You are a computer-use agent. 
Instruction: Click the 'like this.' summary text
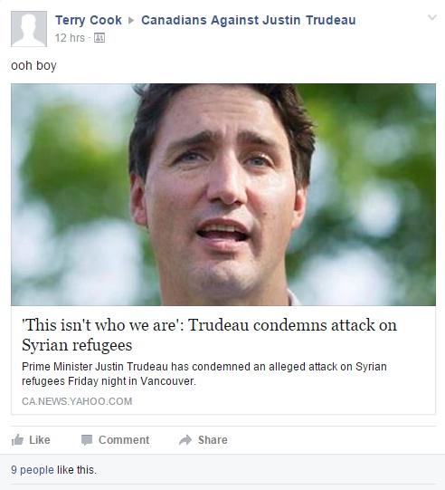pyautogui.click(x=77, y=470)
